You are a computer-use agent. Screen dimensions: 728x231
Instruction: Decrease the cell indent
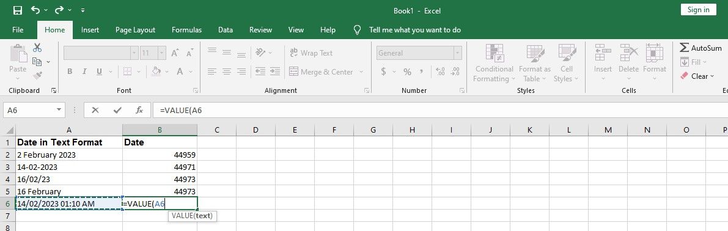click(x=260, y=71)
